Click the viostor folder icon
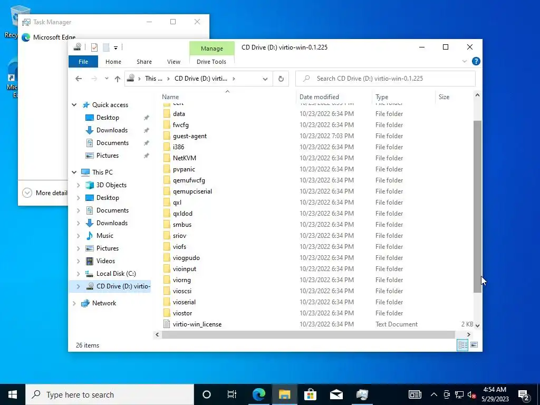 pyautogui.click(x=167, y=313)
